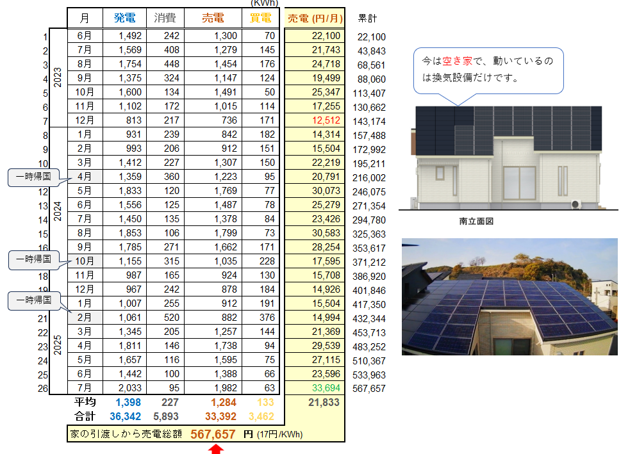Screen dimensions: 621x454
Task: Click the 売電 (円/月) column header
Action: (315, 18)
